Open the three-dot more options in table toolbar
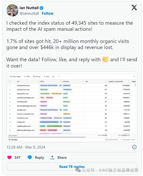143x176 pixels. point(59,76)
